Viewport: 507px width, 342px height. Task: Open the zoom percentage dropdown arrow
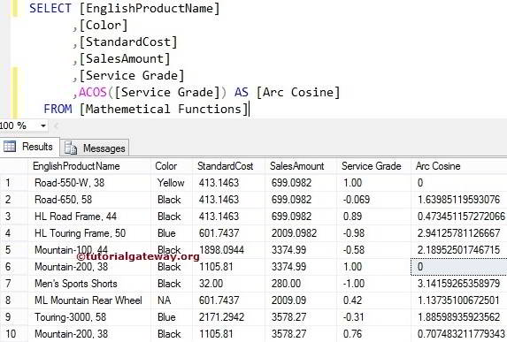coord(43,126)
